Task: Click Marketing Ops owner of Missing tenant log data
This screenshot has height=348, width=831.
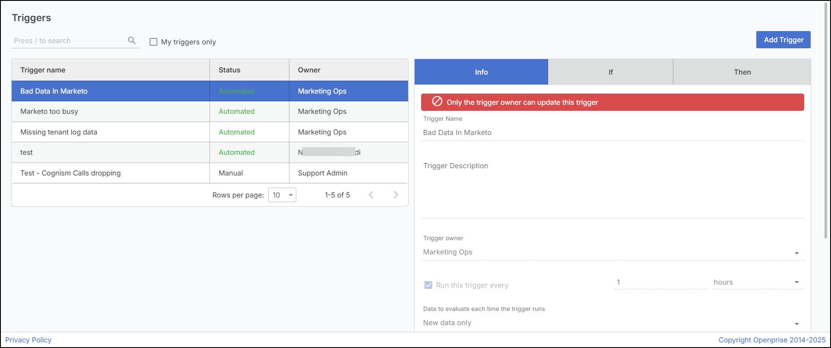Action: tap(322, 132)
